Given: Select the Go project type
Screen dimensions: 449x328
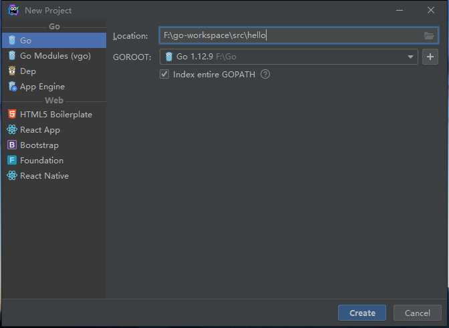Looking at the screenshot, I should click(x=54, y=40).
